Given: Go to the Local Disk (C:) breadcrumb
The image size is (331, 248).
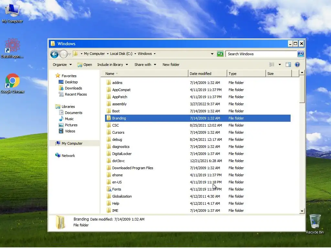Looking at the screenshot, I should (121, 54).
